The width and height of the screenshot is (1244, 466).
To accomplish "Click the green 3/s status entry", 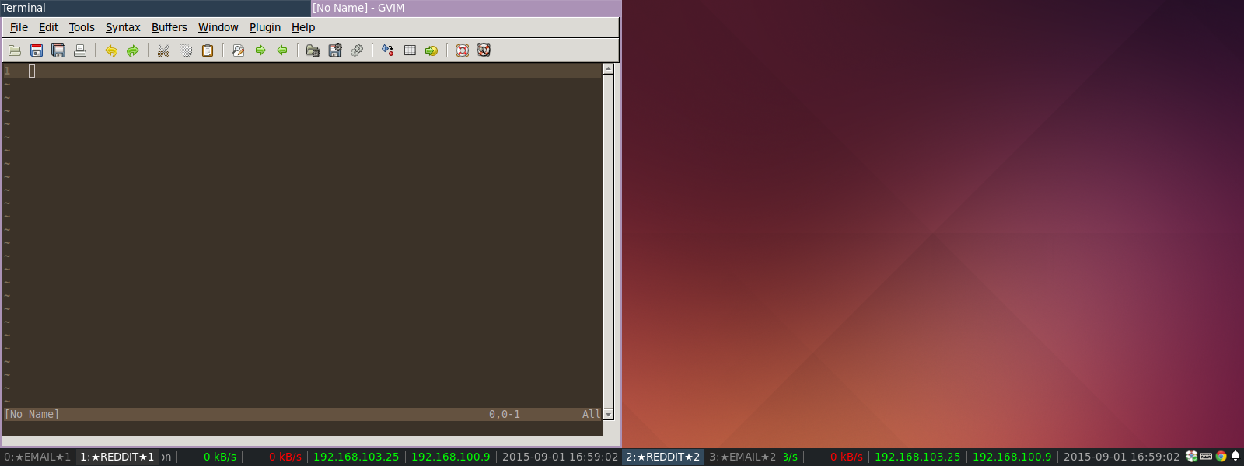I will click(x=790, y=457).
